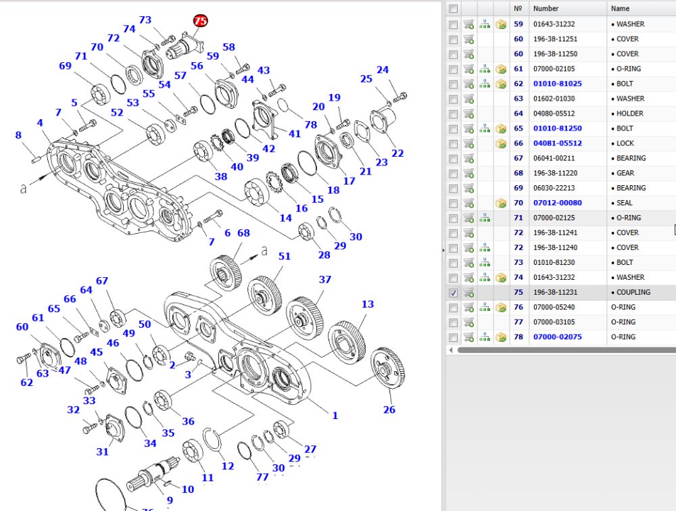Click the hierarchy icon for BOLT 01010-81230
This screenshot has width=676, height=511.
coord(485,263)
